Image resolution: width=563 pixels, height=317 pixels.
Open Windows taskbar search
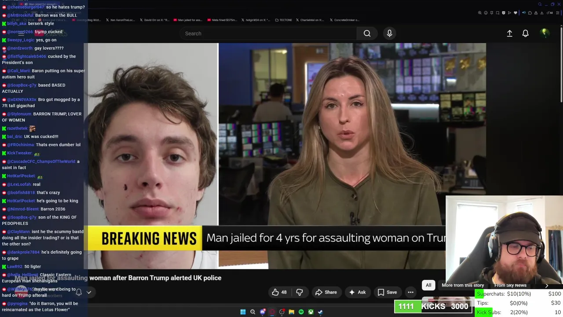coord(252,312)
